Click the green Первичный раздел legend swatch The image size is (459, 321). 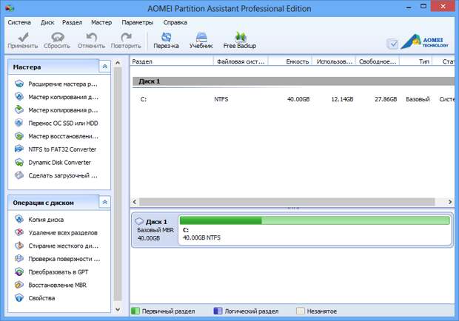click(135, 311)
